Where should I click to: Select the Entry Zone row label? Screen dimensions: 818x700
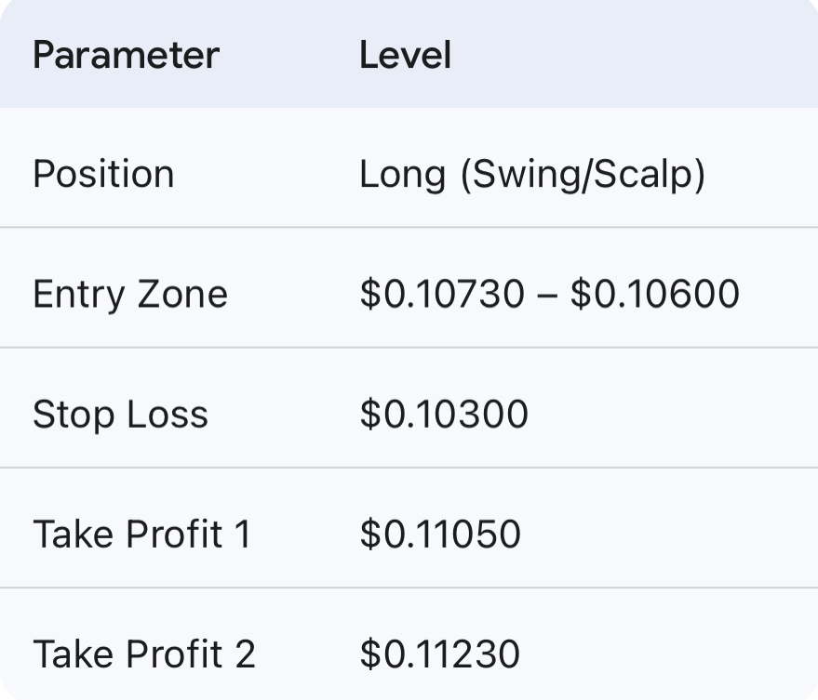pyautogui.click(x=130, y=295)
